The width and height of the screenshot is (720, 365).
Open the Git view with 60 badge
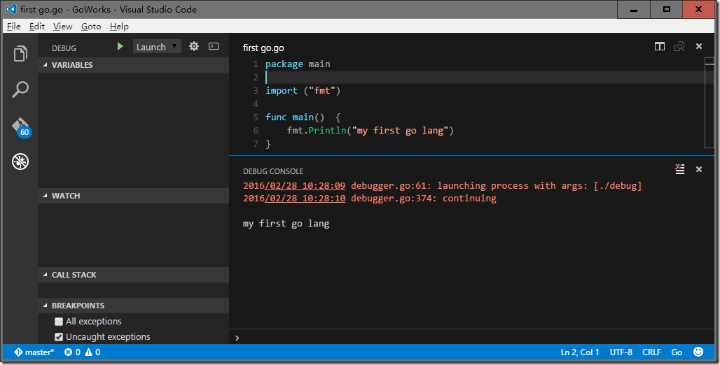coord(20,127)
